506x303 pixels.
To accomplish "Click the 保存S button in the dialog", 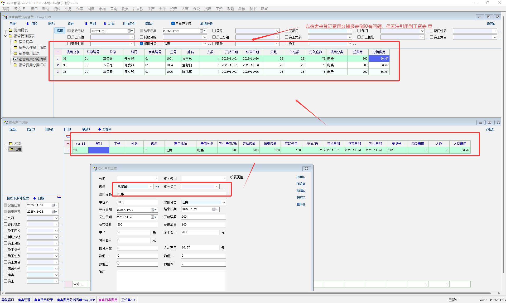I will pyautogui.click(x=301, y=197).
